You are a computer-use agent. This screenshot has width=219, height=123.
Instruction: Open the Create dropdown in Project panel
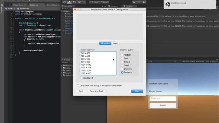[65, 62]
